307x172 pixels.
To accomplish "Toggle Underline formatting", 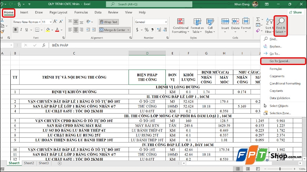I will click(26, 30).
